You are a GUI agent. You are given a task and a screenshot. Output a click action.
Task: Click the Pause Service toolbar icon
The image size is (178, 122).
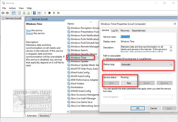[x=54, y=13]
